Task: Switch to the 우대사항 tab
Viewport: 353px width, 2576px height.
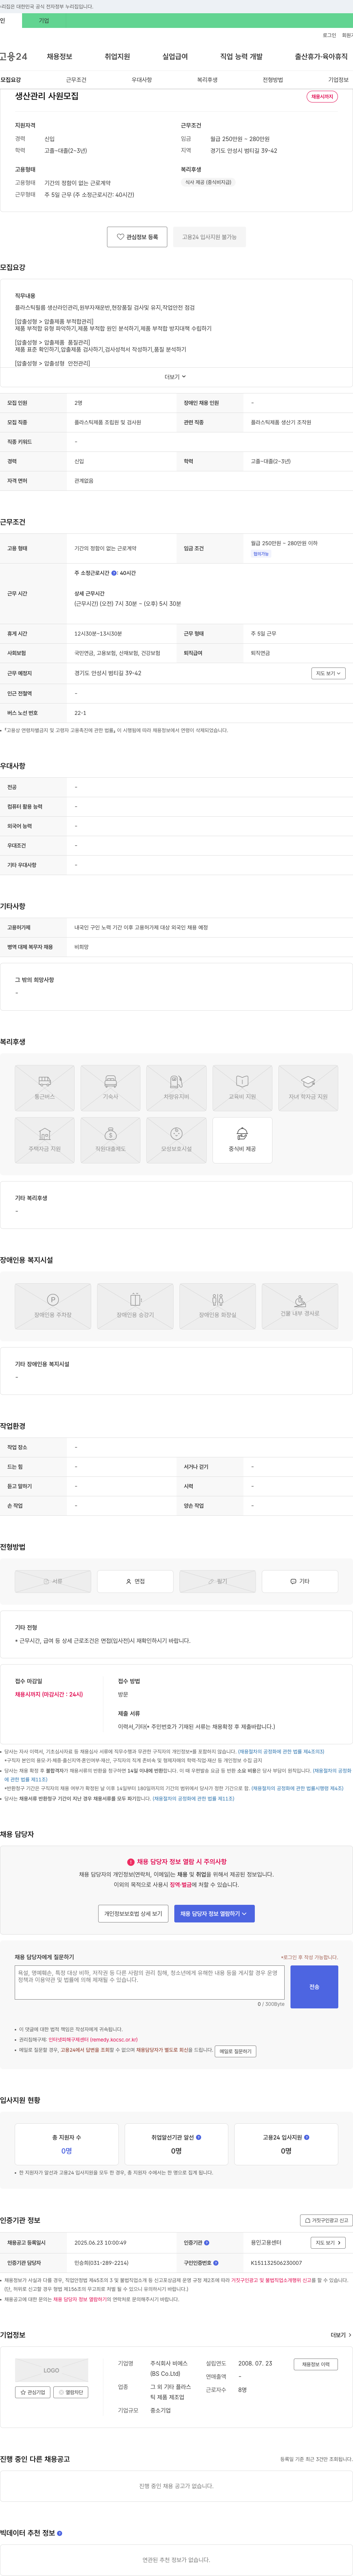Action: point(142,80)
